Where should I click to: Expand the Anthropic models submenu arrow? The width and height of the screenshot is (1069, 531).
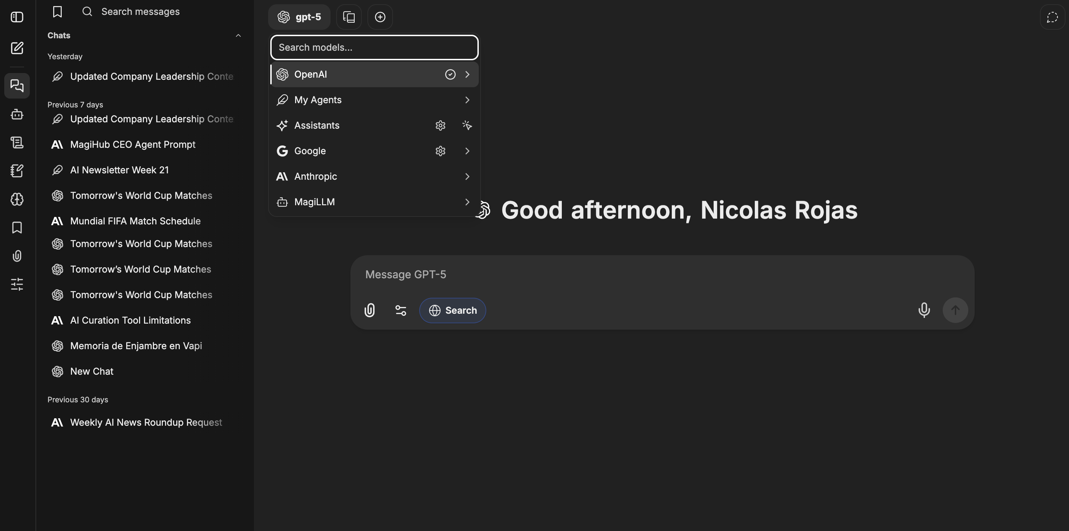tap(467, 176)
